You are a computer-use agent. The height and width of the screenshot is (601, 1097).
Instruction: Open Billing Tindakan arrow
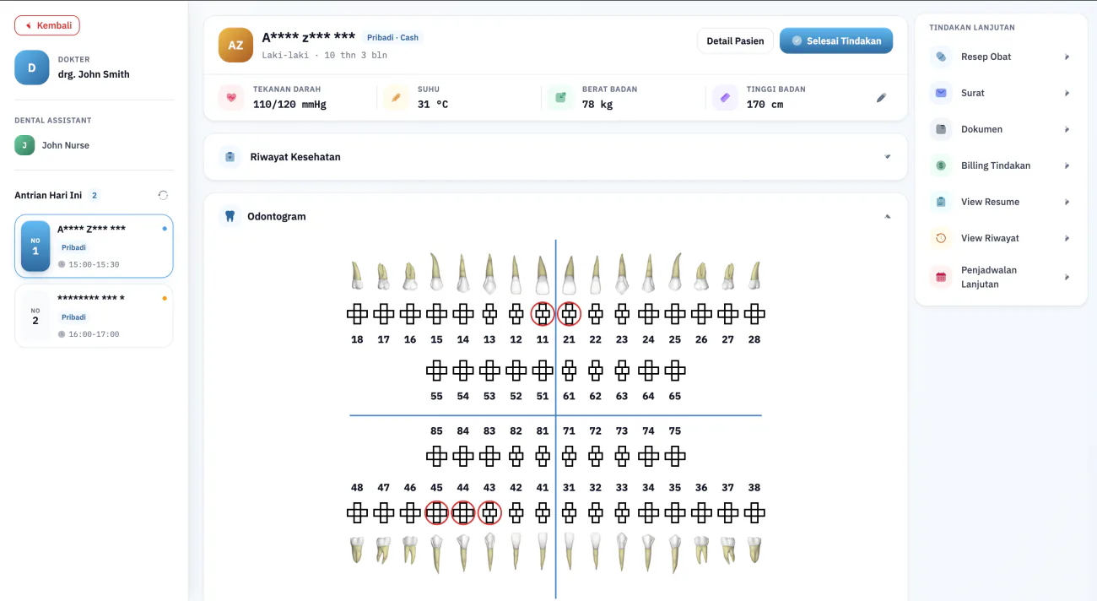point(1067,165)
